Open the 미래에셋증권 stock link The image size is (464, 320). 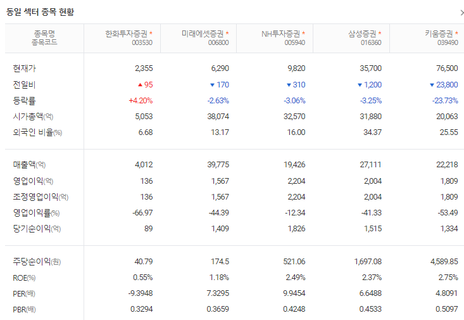tap(203, 34)
